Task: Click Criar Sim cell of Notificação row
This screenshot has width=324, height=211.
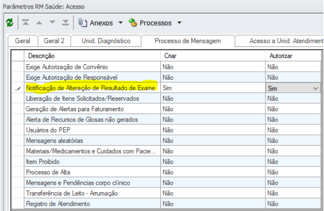Action: coord(213,88)
